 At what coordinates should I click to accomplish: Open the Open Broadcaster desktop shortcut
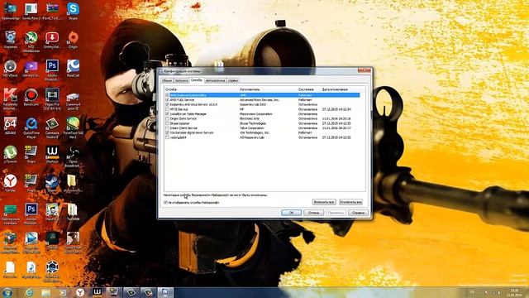[73, 156]
